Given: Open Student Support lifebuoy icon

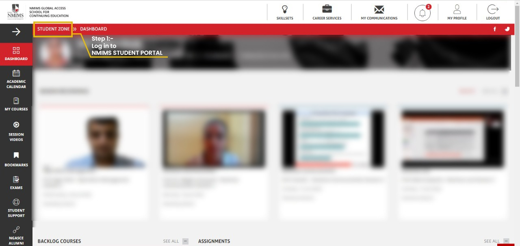Looking at the screenshot, I should (x=16, y=202).
